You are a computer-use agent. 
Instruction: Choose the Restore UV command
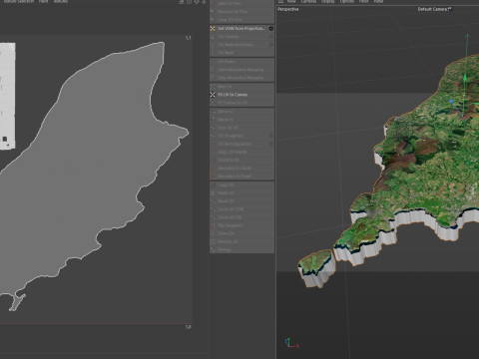coord(241,241)
